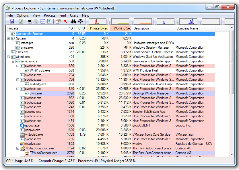Sort by the CPU column header
Image resolution: width=239 pixels, height=170 pixels.
click(x=81, y=28)
